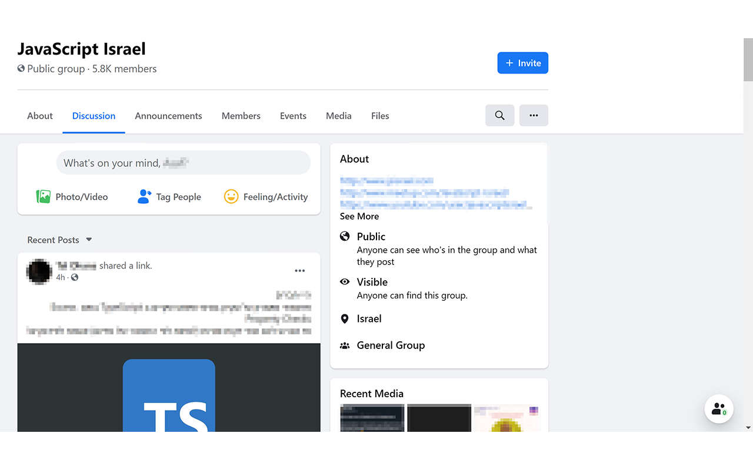Click the Photo/Video icon in composer
This screenshot has width=753, height=470.
coord(43,196)
